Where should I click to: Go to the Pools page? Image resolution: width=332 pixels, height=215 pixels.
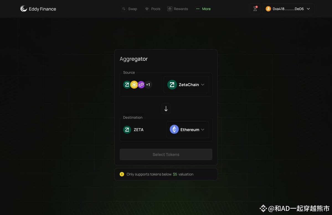click(153, 9)
